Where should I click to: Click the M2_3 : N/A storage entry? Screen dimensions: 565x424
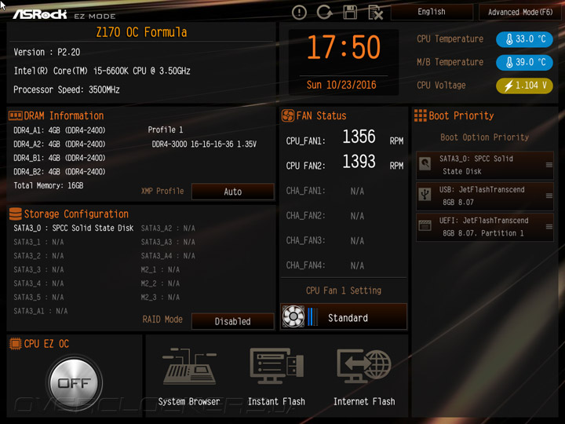coord(160,297)
